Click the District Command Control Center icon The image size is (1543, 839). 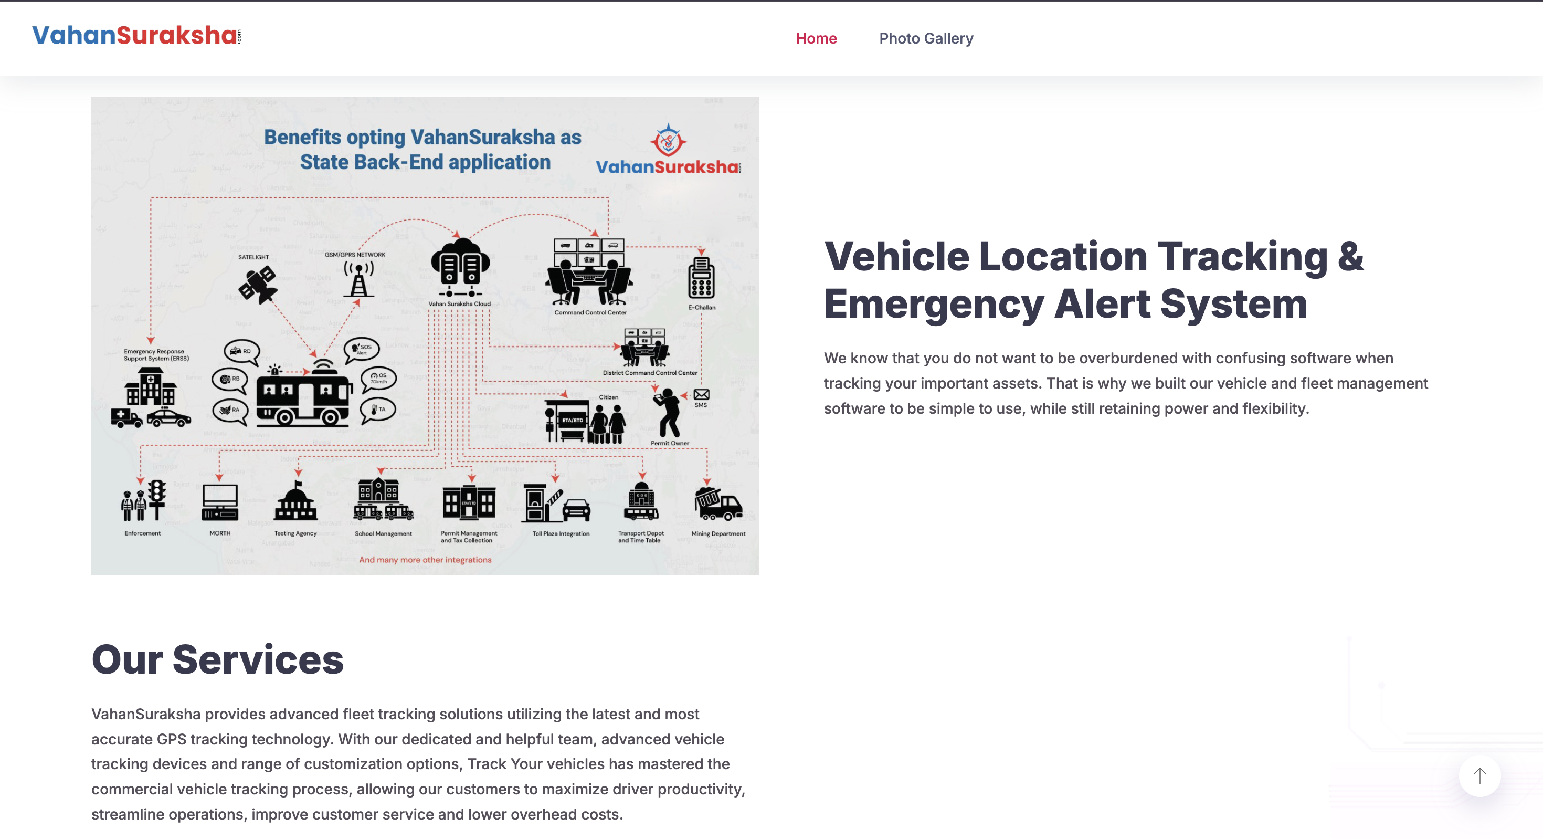(x=644, y=348)
